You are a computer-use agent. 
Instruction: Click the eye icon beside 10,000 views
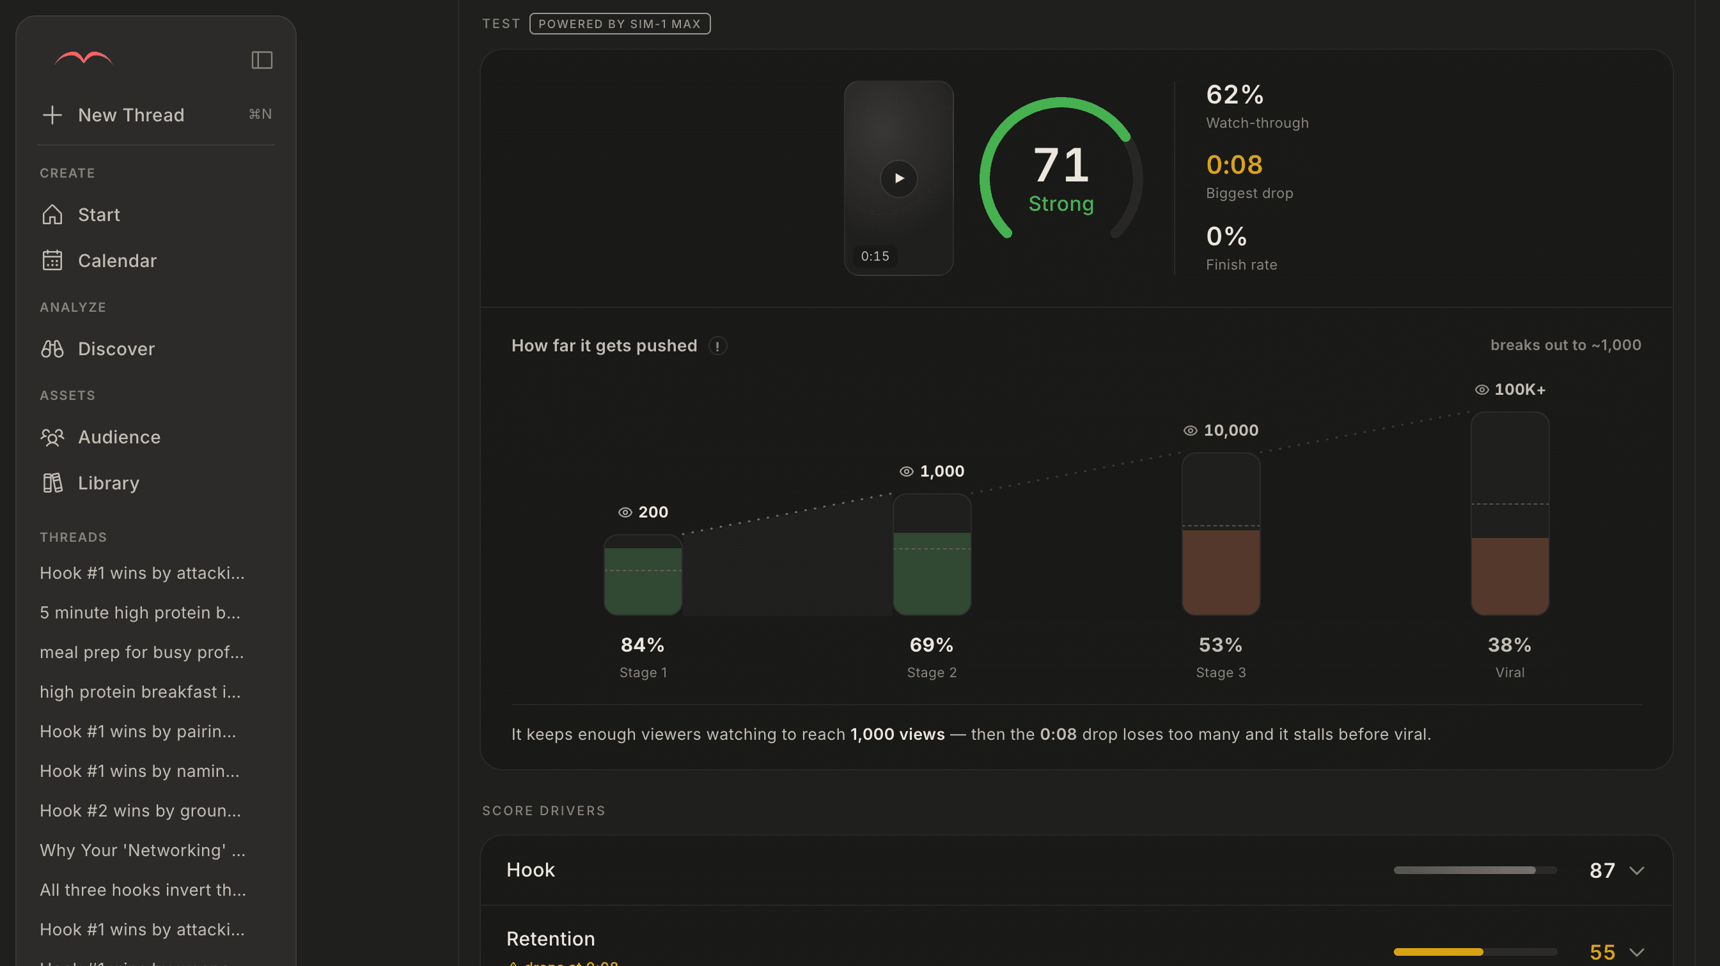tap(1190, 431)
